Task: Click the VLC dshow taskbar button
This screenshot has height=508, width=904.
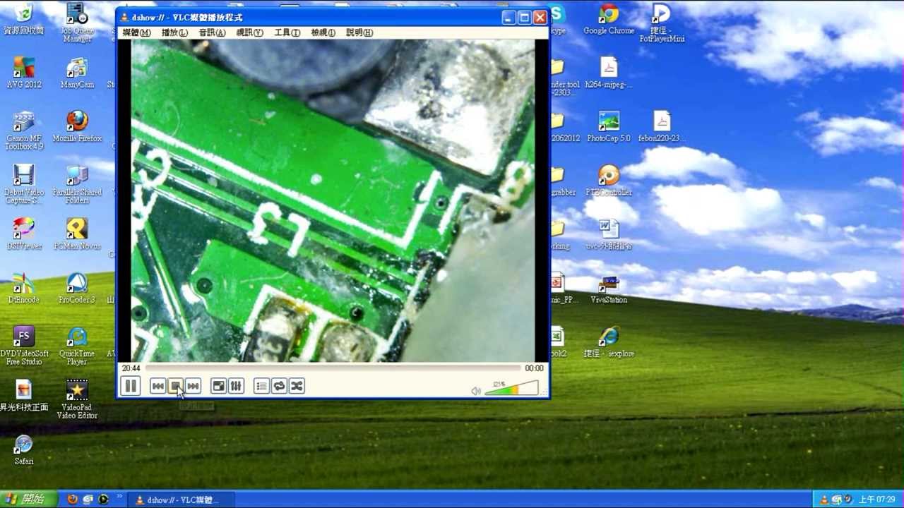Action: 182,500
